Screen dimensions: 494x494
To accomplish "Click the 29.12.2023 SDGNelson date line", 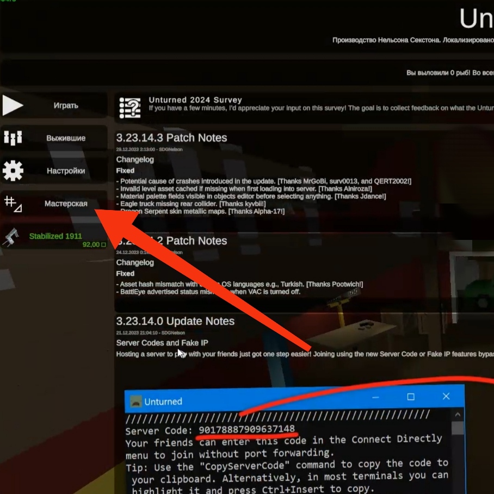I will (149, 149).
